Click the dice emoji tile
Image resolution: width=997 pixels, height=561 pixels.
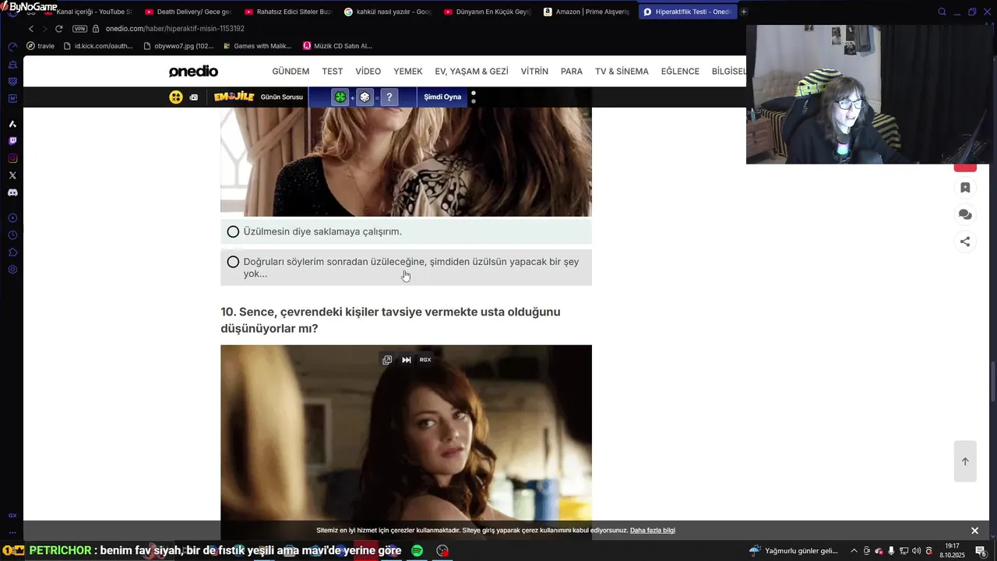[x=365, y=97]
